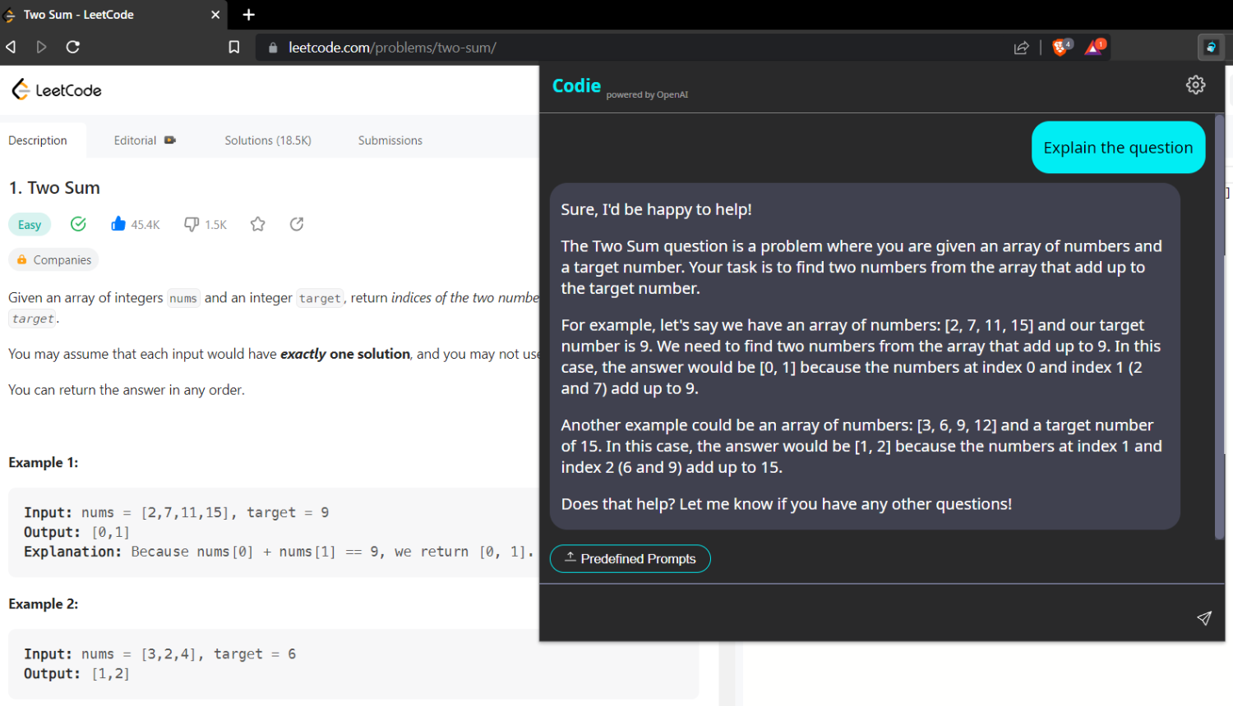Click 'Explain the question' message bubble
The height and width of the screenshot is (706, 1233).
tap(1118, 148)
